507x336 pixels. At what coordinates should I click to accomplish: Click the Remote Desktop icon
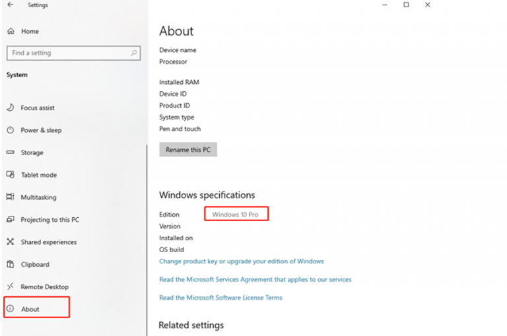(10, 287)
